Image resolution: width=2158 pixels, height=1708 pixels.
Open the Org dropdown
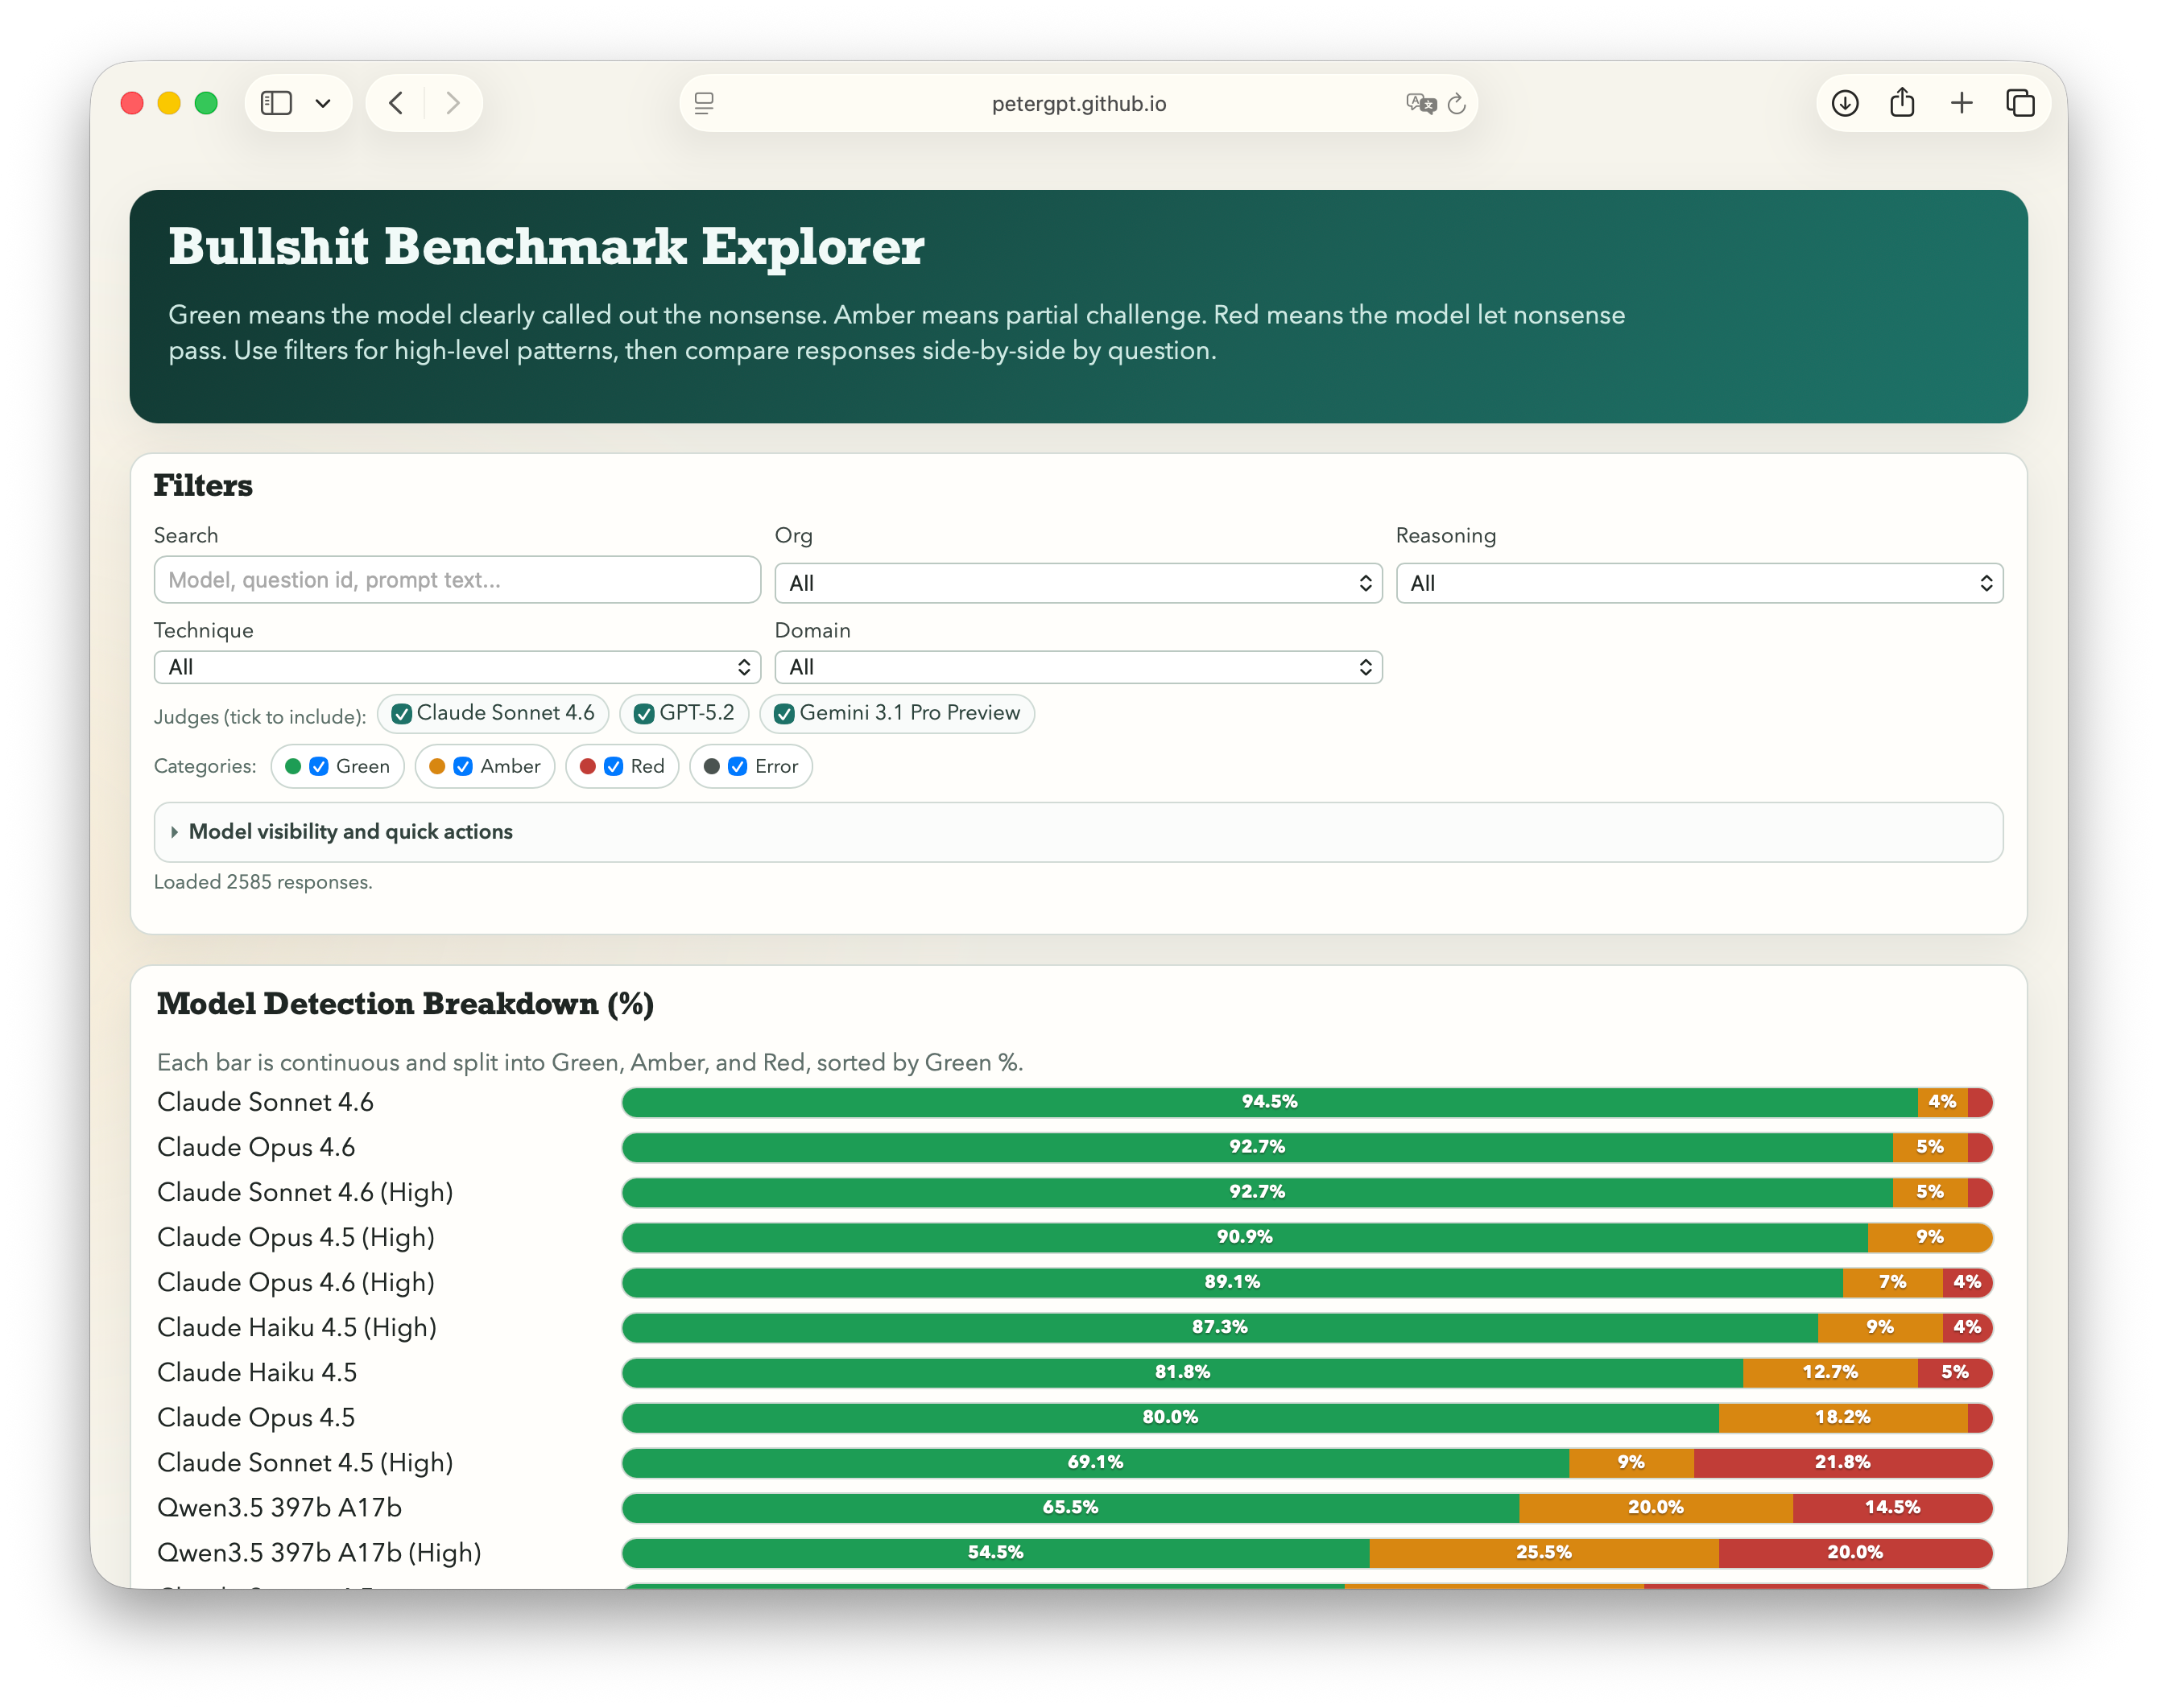pos(1077,583)
